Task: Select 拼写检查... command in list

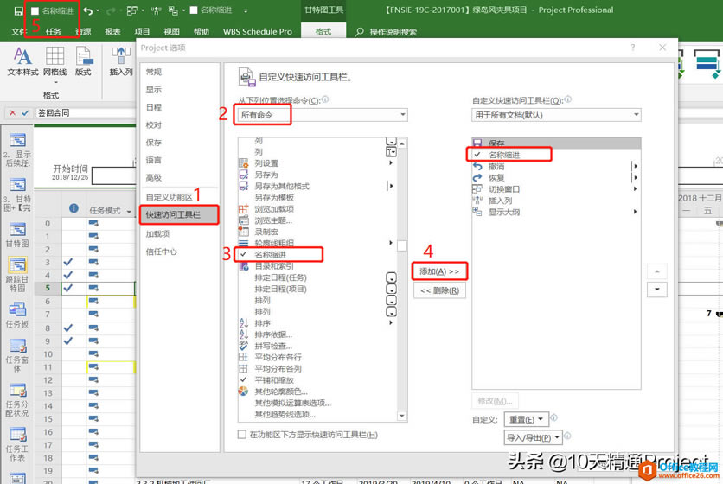Action: (x=273, y=346)
